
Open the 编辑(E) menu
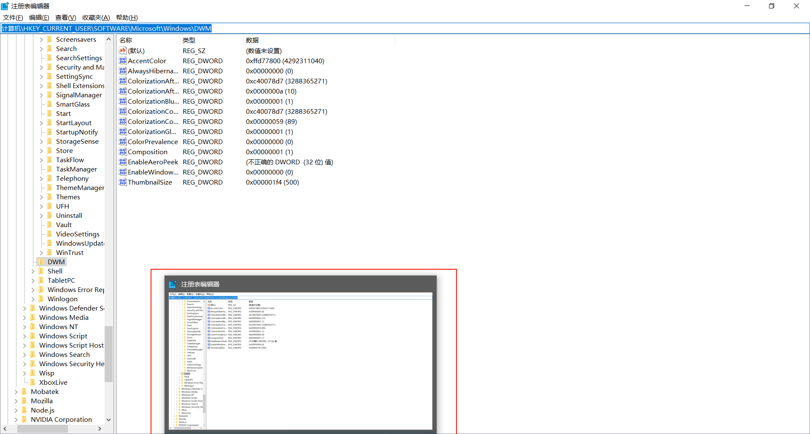tap(39, 17)
